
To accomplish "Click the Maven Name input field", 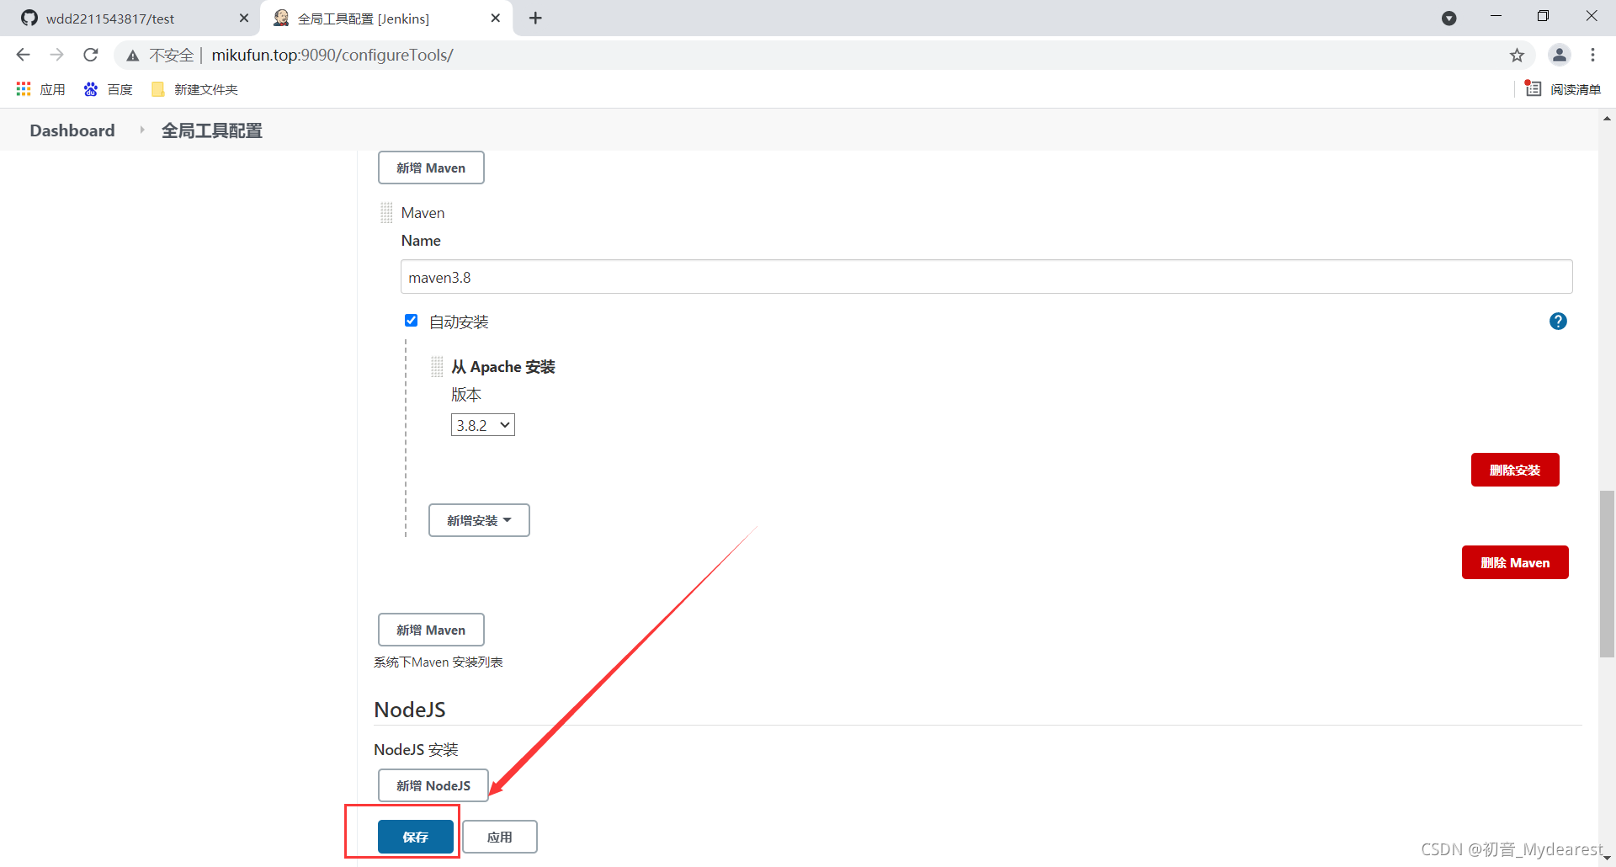I will [x=986, y=277].
